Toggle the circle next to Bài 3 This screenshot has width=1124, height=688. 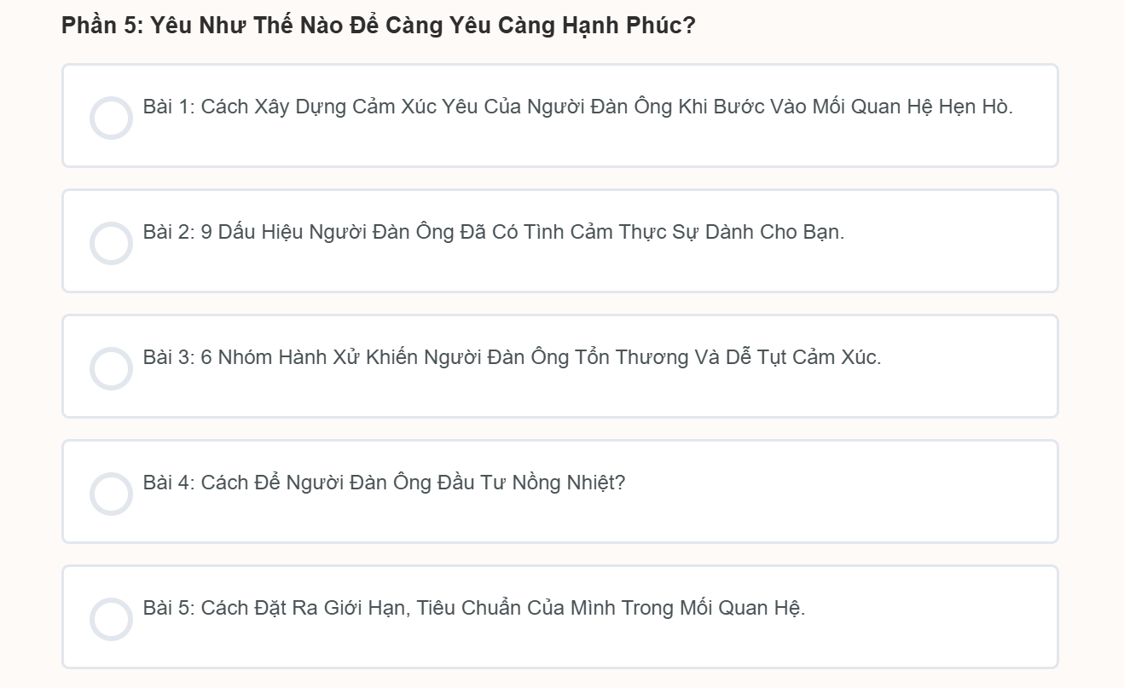tap(111, 368)
